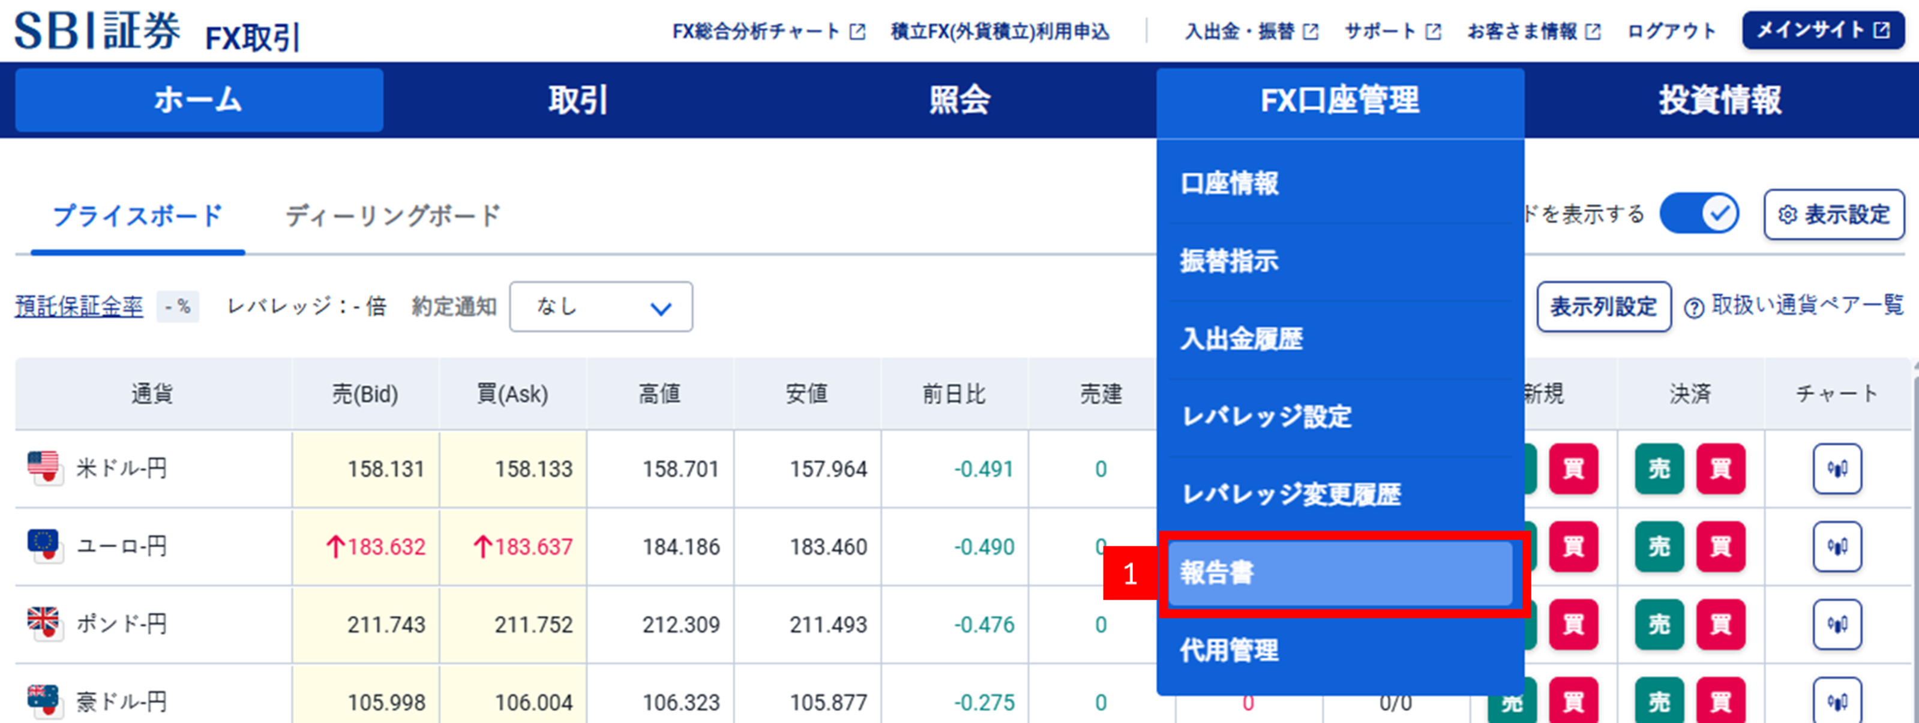Open the chart for 豪ドル-円 pair
This screenshot has width=1919, height=723.
pos(1837,701)
